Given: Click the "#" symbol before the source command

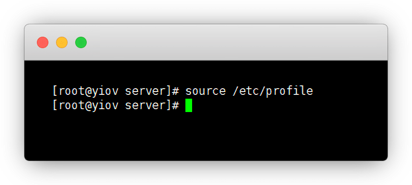Looking at the screenshot, I should coord(175,91).
